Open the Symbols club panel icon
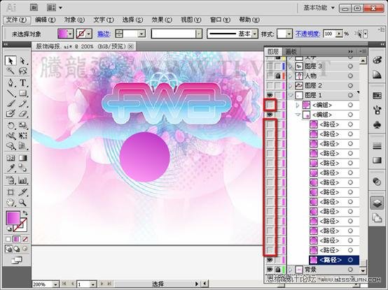 (x=377, y=125)
